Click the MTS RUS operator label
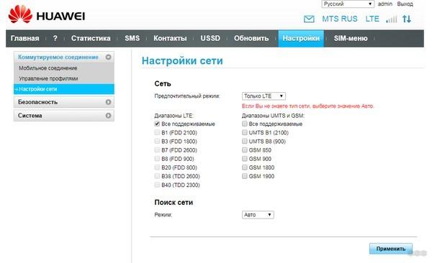This screenshot has width=432, height=263. coord(339,19)
